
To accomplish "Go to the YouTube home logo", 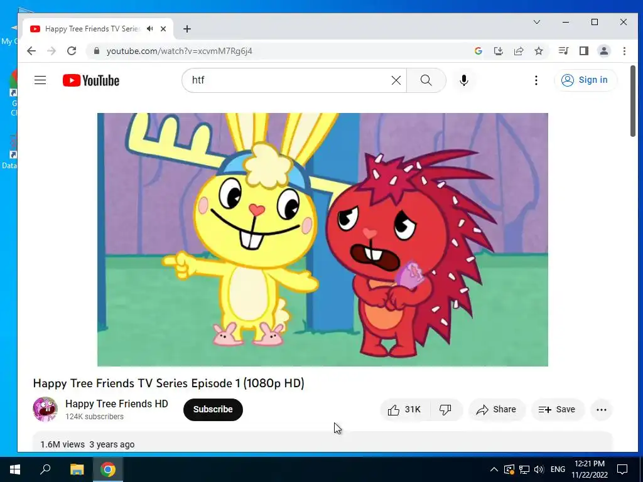I will click(90, 80).
